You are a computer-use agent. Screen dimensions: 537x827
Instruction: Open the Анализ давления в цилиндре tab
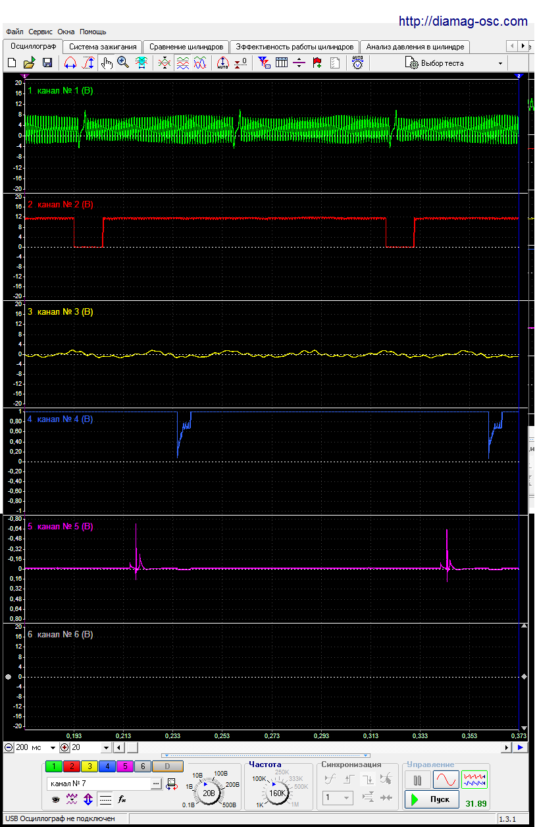pyautogui.click(x=415, y=47)
